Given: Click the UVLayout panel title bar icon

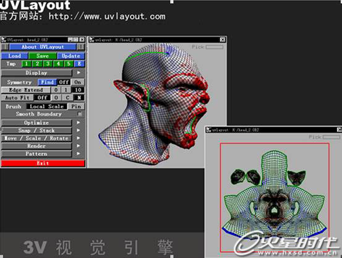Looking at the screenshot, I should coord(3,40).
